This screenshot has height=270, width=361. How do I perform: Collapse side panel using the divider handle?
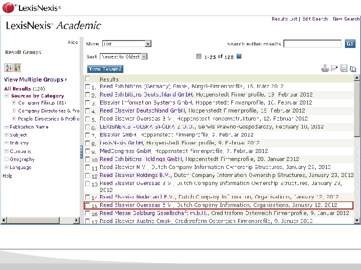[81, 152]
